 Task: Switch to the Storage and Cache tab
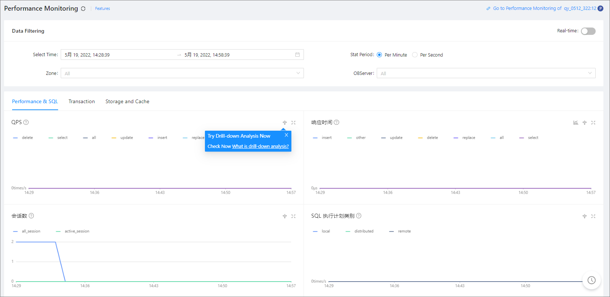(127, 101)
